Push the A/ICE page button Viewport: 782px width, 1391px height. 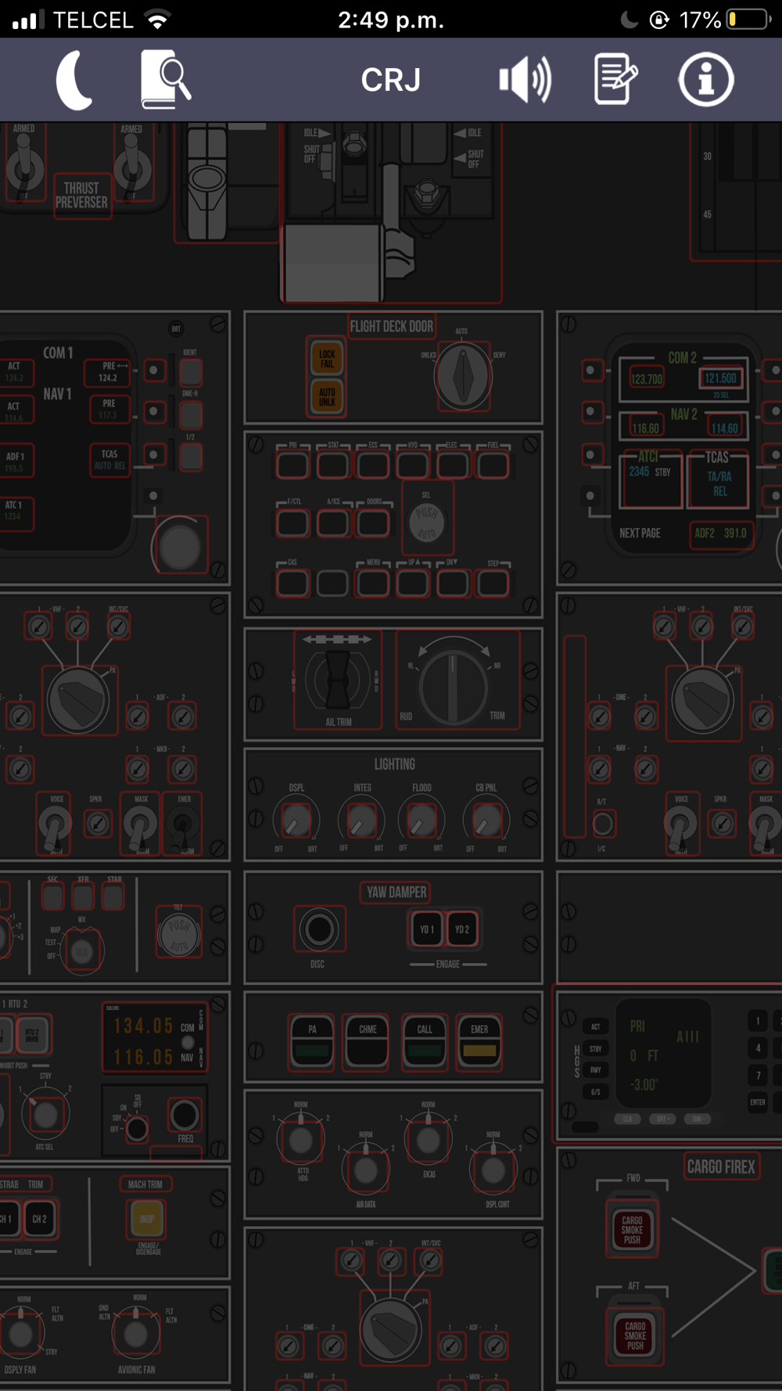tap(333, 523)
